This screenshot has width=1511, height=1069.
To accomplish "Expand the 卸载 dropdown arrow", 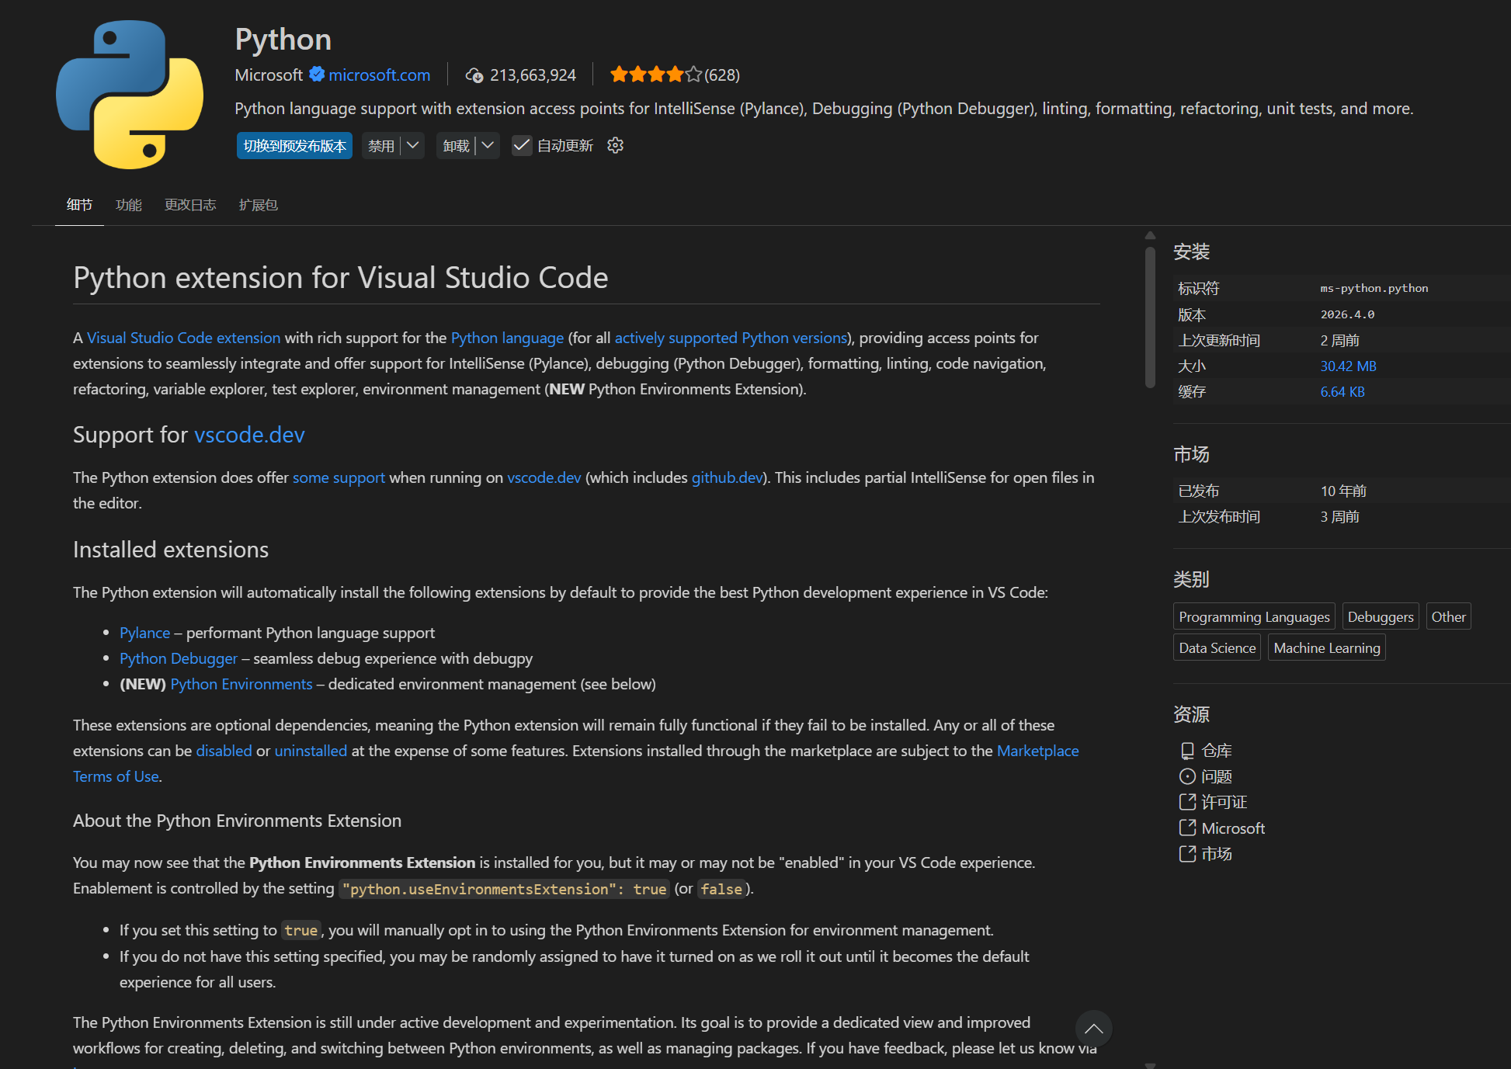I will coord(488,145).
